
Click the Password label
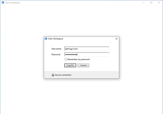pos(56,55)
